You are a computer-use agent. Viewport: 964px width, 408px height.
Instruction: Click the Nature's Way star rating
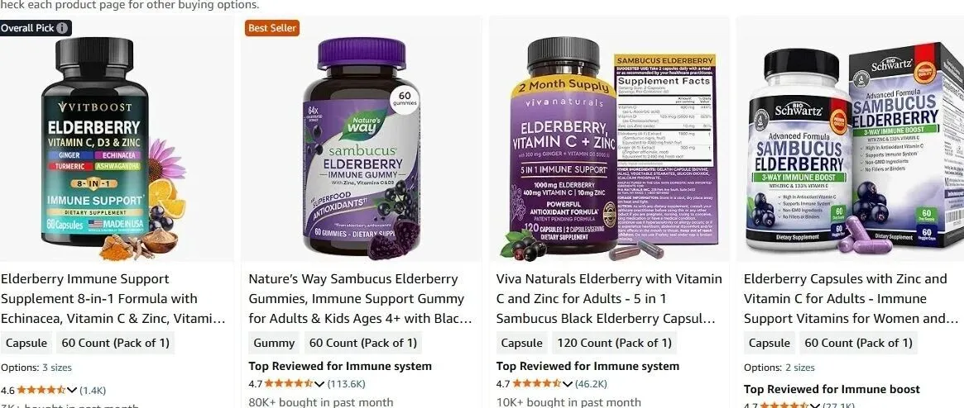coord(289,383)
